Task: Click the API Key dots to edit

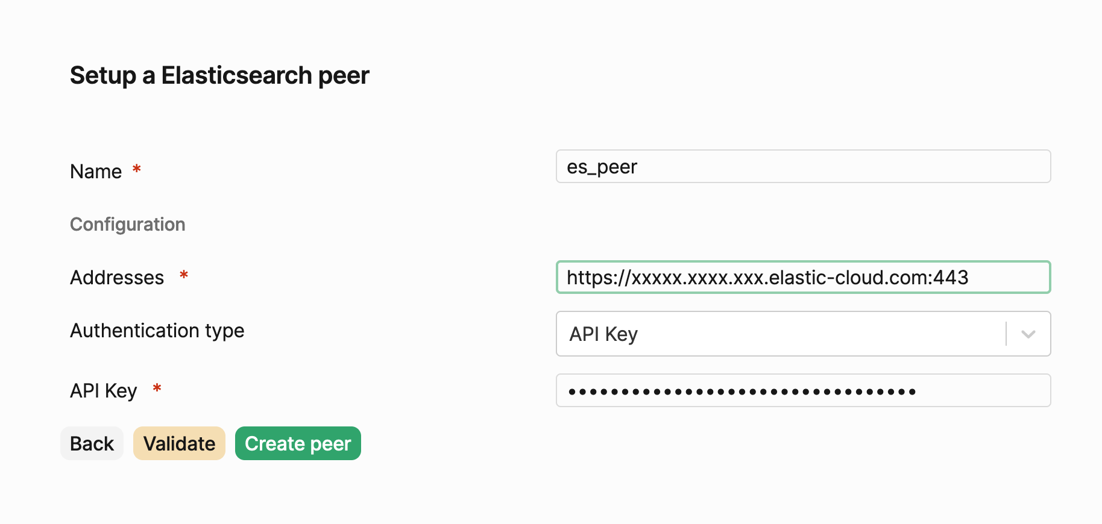Action: [741, 390]
